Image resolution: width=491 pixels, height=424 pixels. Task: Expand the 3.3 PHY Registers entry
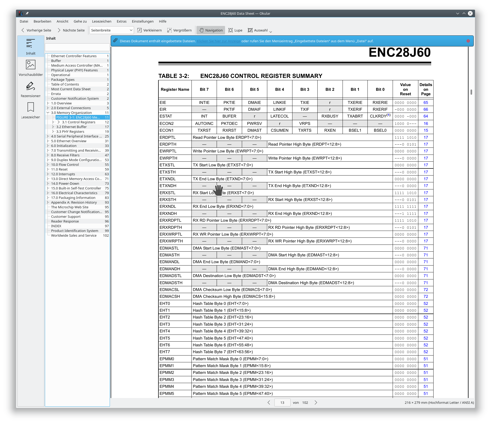[x=53, y=131]
